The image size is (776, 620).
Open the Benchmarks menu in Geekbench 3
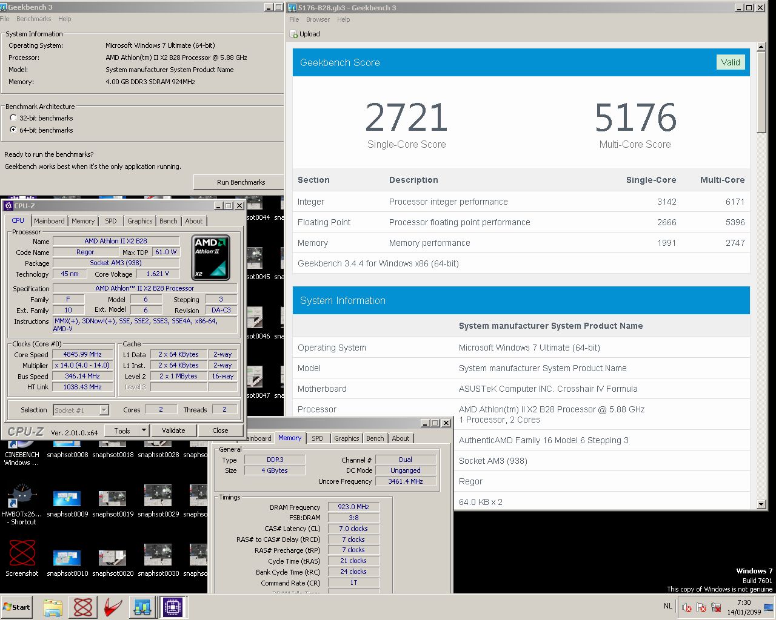coord(34,19)
